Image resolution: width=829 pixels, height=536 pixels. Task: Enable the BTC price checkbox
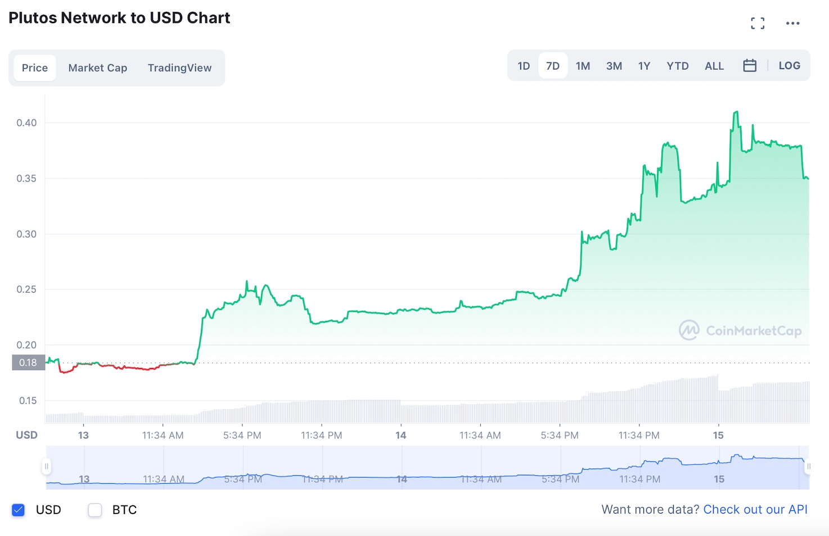pyautogui.click(x=94, y=510)
